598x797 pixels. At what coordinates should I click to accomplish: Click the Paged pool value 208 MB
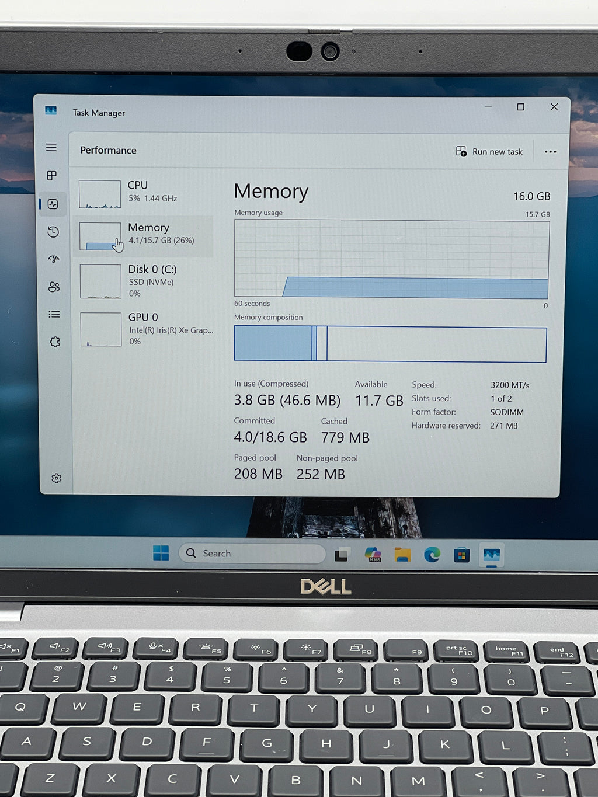pos(258,474)
